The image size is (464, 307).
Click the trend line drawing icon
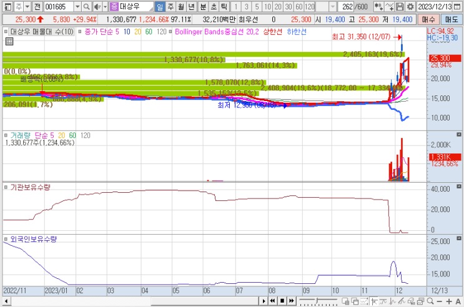click(x=383, y=301)
